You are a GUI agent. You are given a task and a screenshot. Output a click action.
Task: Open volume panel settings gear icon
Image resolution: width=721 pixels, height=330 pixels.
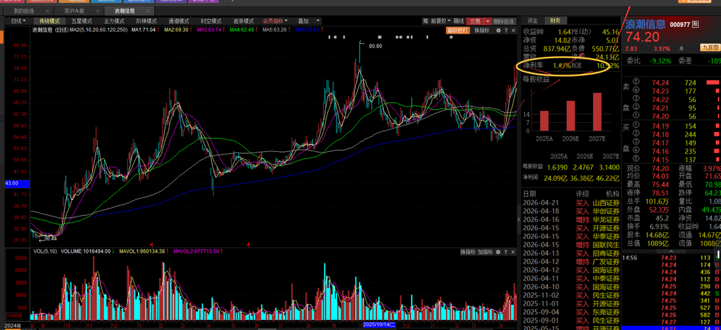(498, 251)
